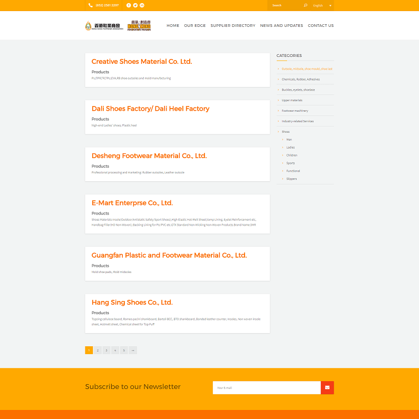Screen dimensions: 419x419
Task: Select the Slippers subcategory
Action: (291, 179)
